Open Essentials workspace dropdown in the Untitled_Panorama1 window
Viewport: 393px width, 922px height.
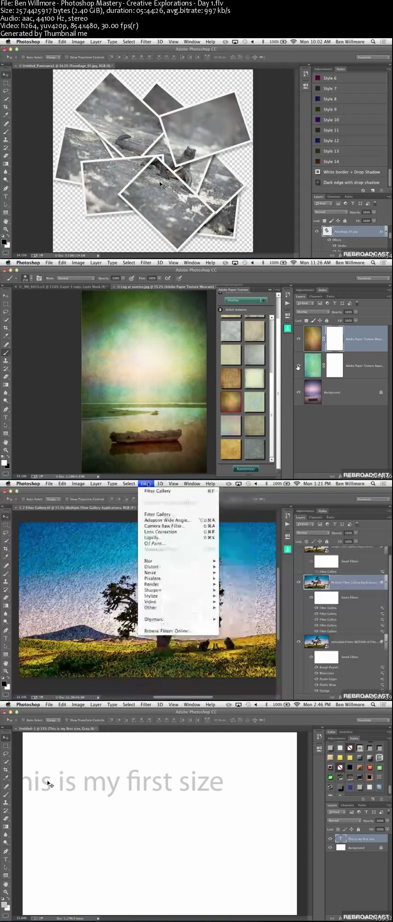click(x=373, y=58)
